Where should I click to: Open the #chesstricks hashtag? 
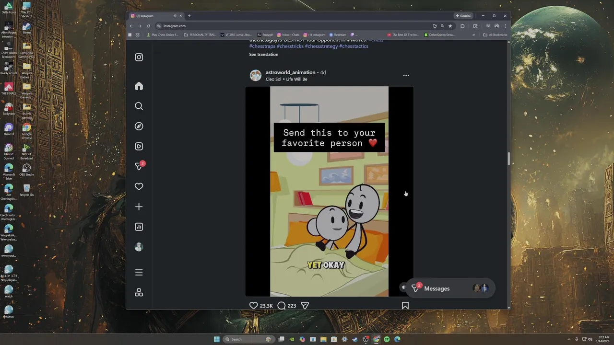tap(290, 46)
